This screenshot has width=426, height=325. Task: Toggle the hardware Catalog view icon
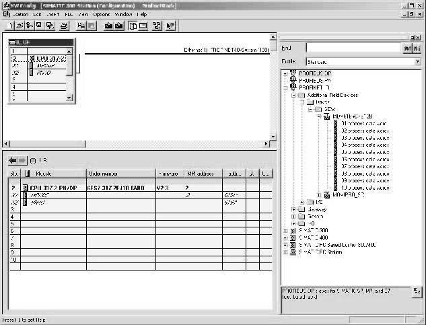[133, 26]
